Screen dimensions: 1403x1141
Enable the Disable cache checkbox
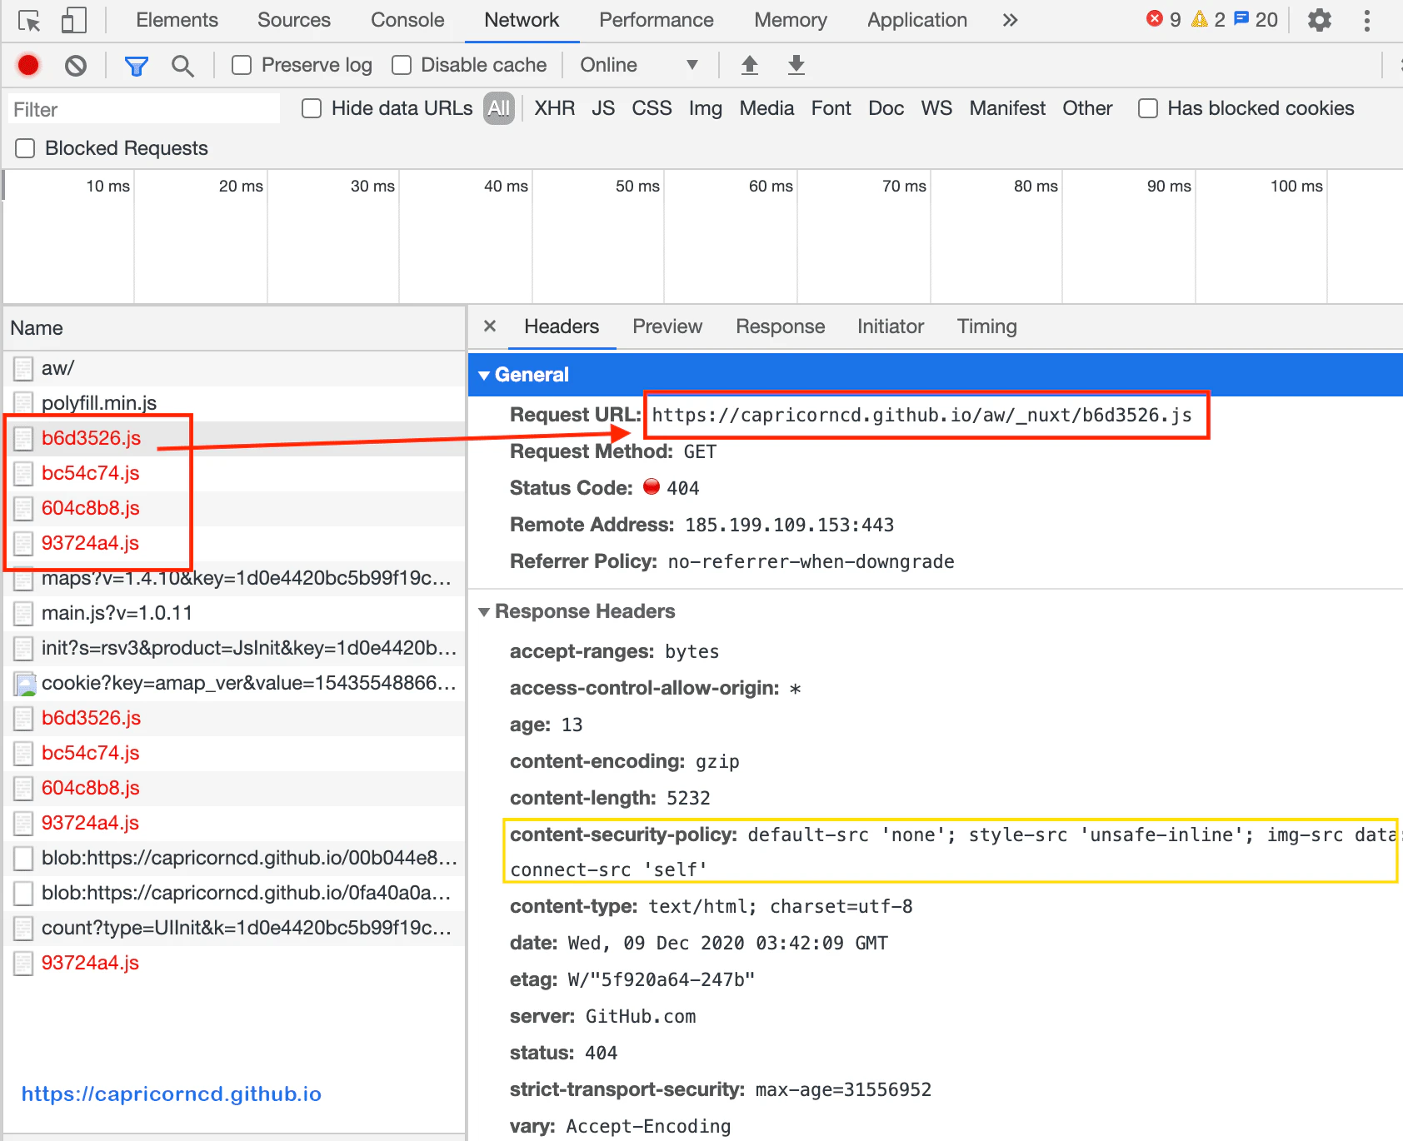(402, 65)
